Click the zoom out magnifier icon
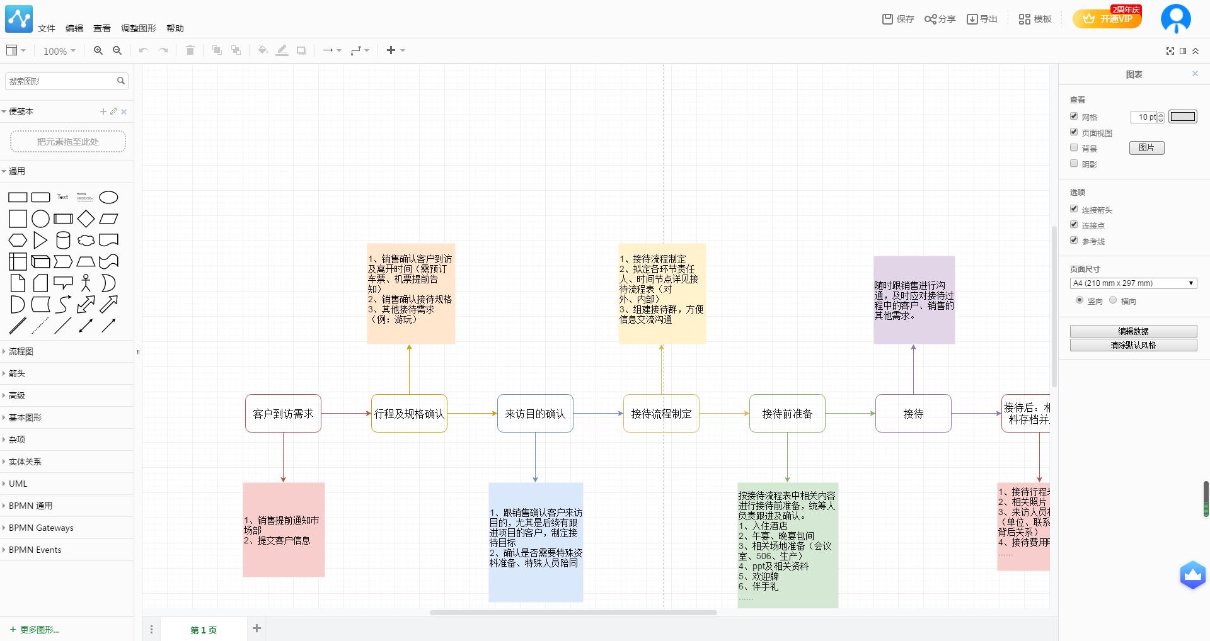Image resolution: width=1210 pixels, height=641 pixels. click(117, 50)
